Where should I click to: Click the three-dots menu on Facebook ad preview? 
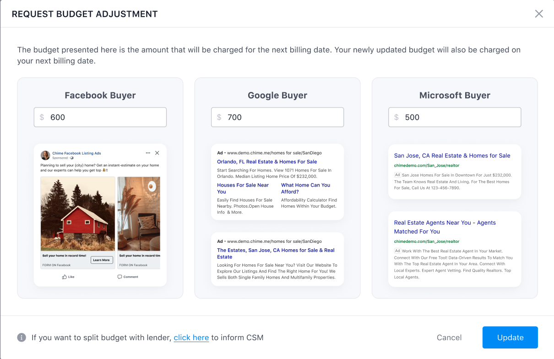tap(148, 153)
